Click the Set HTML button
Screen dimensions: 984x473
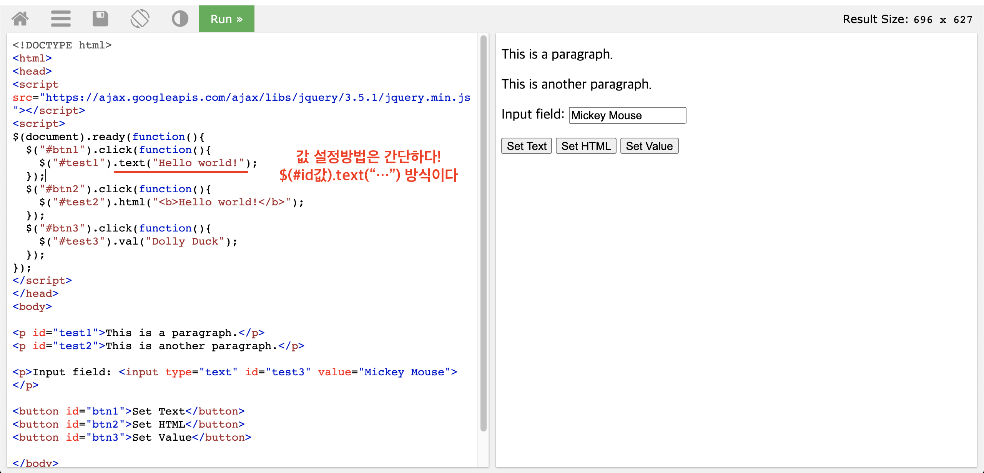point(586,146)
